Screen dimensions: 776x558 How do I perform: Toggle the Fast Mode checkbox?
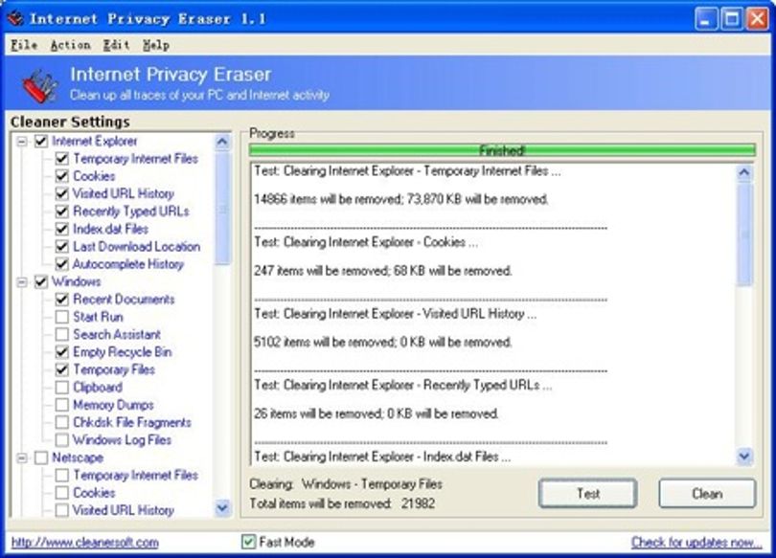pos(248,542)
